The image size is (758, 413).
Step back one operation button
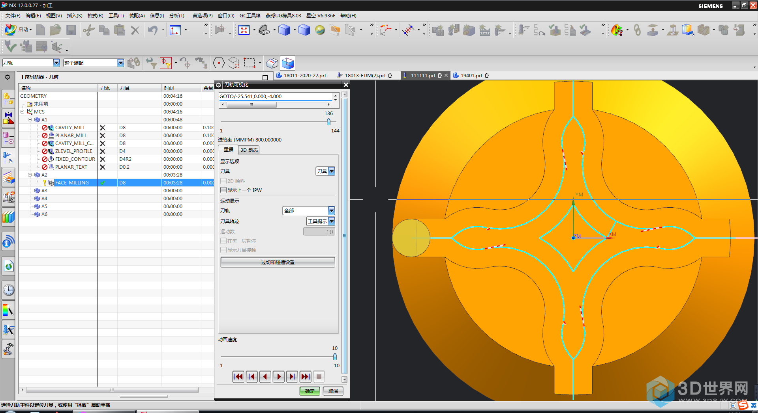[x=252, y=377]
